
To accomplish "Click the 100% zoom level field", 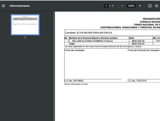I will (x=131, y=6).
